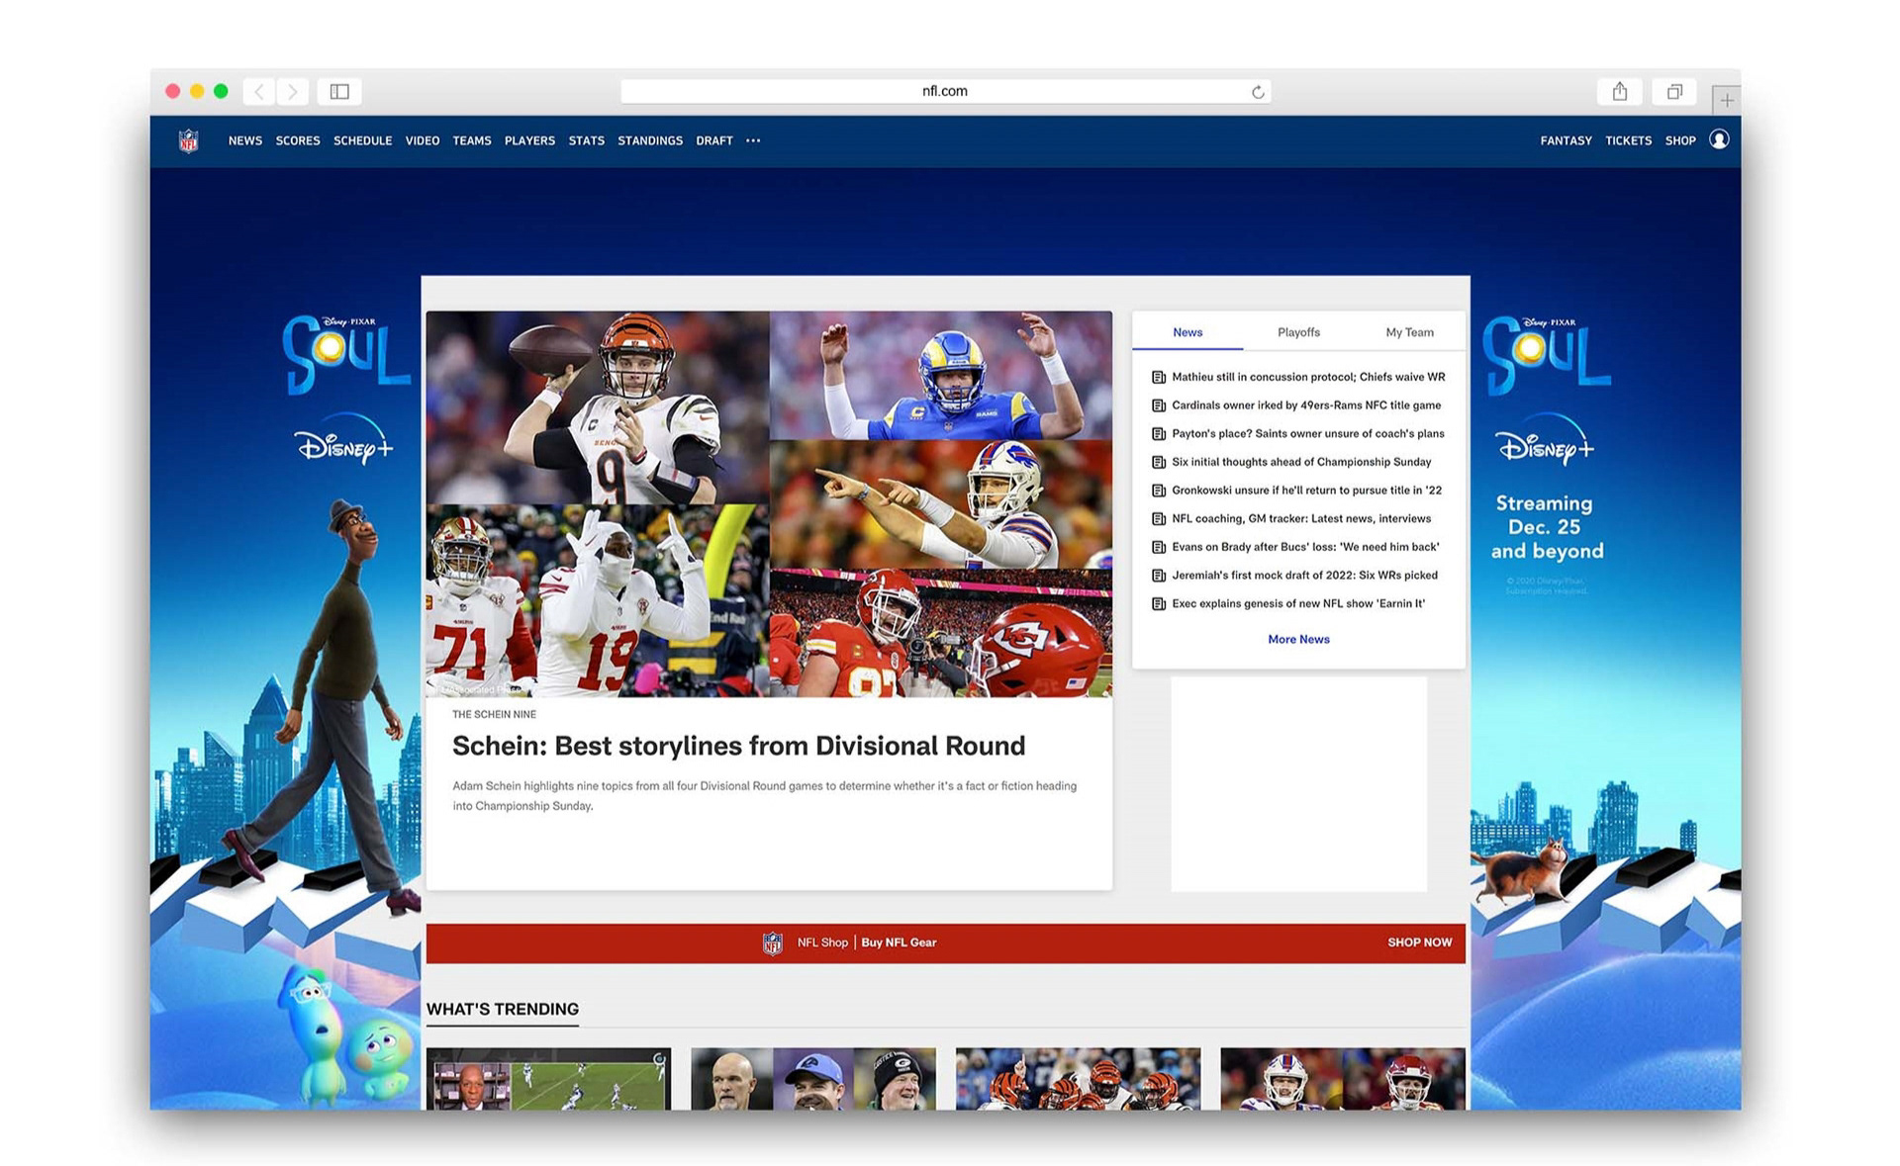
Task: Expand the three-dots more menu in navbar
Action: coord(753,140)
